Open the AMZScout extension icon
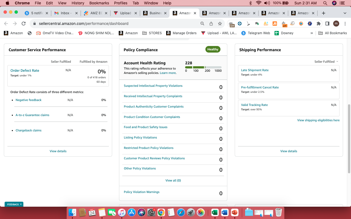Viewport: 351px width, 219px height. (266, 24)
